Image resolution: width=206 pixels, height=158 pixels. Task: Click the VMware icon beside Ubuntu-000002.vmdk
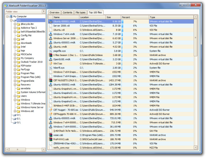[x=51, y=85]
